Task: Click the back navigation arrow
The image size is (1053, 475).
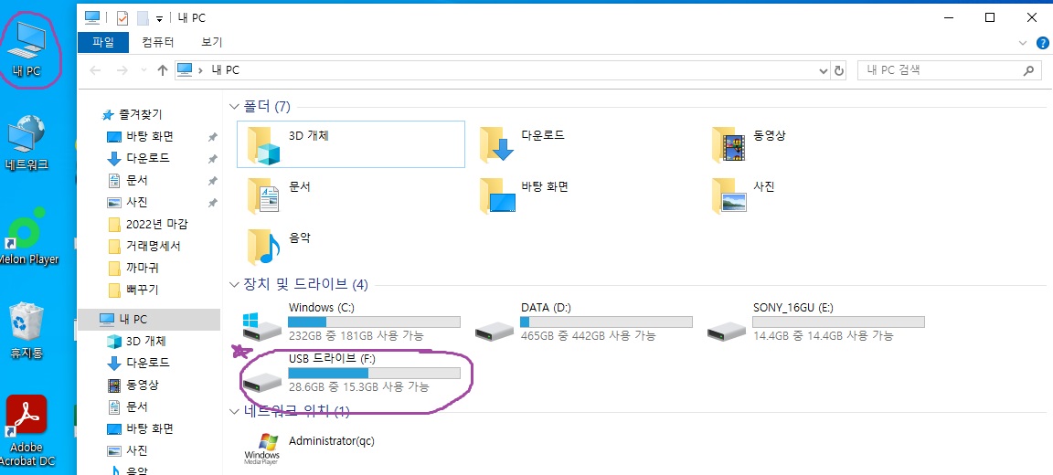Action: click(95, 69)
